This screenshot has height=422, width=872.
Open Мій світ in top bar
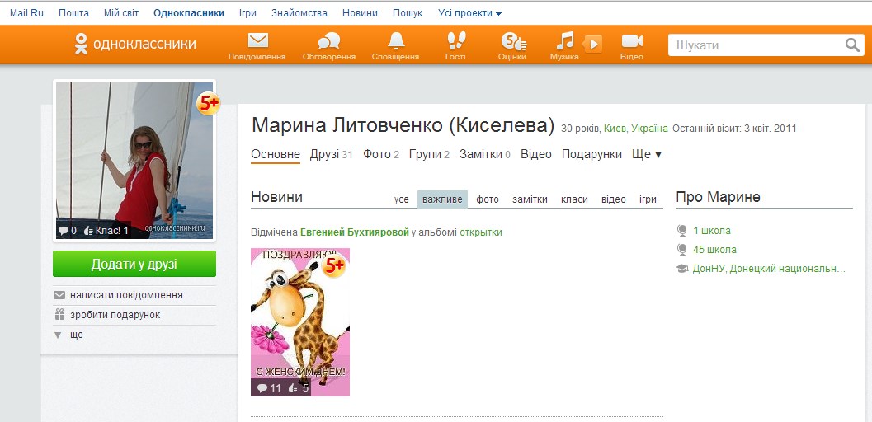click(121, 12)
